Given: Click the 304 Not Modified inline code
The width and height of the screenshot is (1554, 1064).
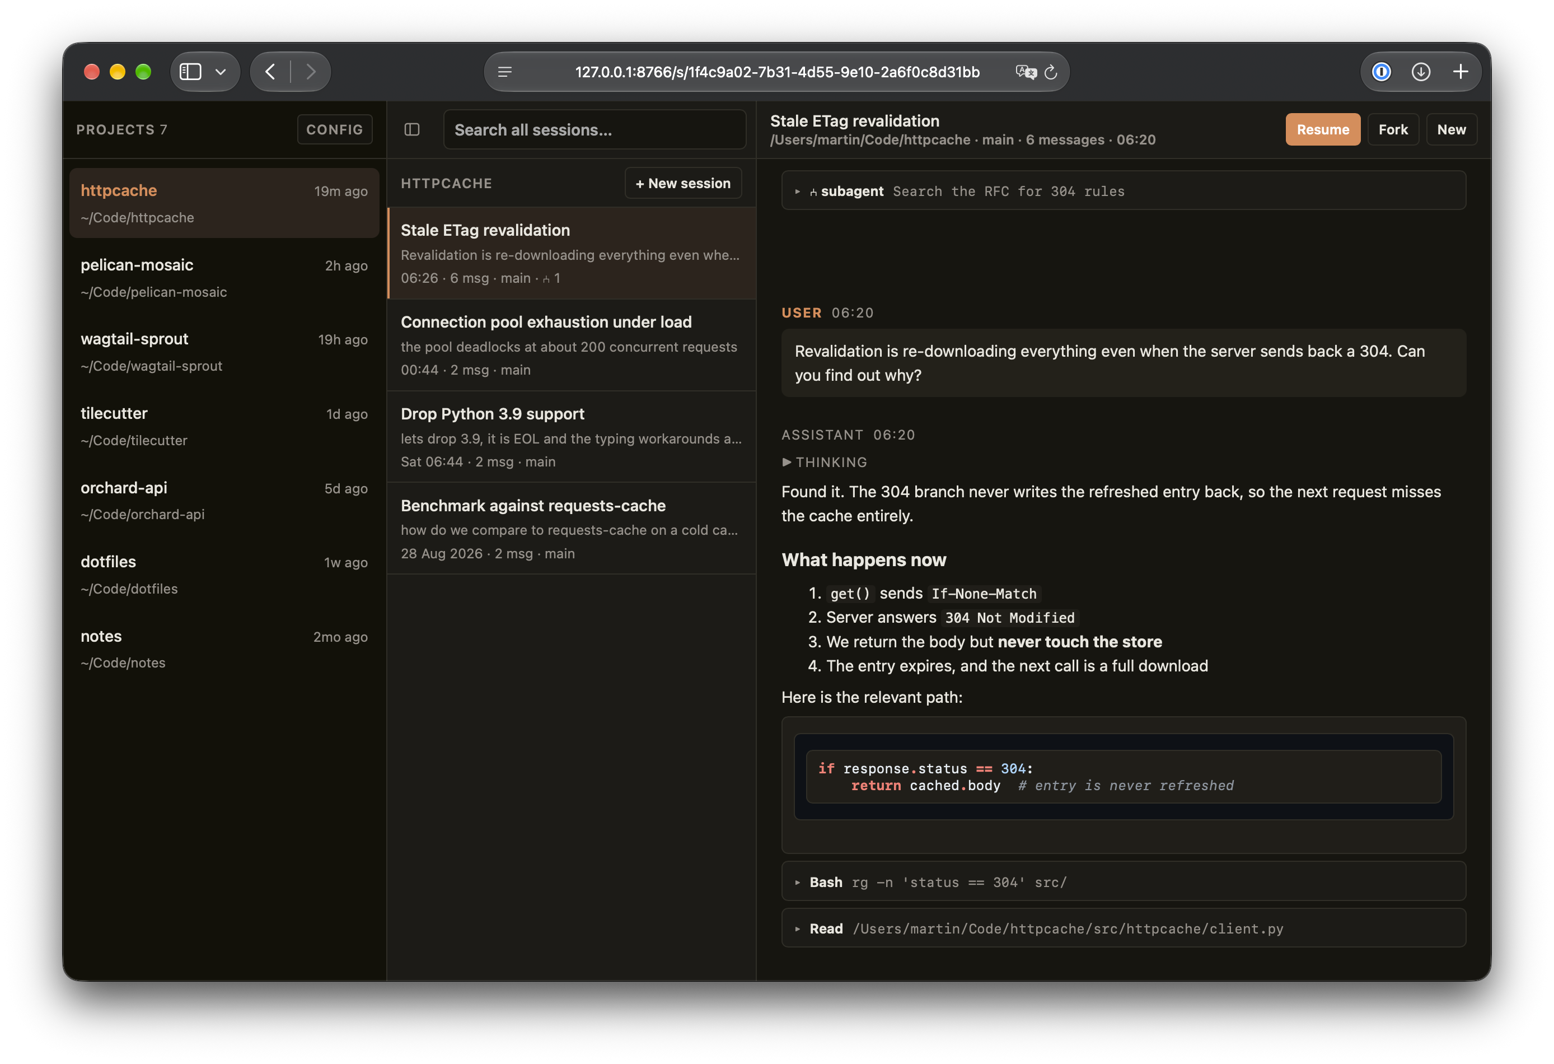Looking at the screenshot, I should tap(1010, 618).
